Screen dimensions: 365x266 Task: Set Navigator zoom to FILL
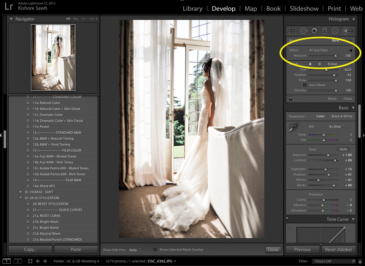point(76,19)
